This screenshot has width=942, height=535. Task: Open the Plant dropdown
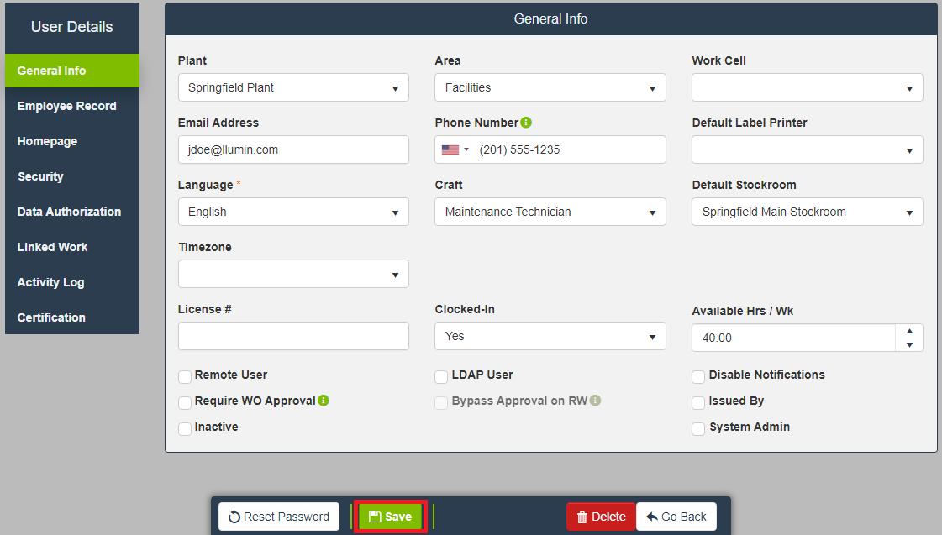point(293,87)
